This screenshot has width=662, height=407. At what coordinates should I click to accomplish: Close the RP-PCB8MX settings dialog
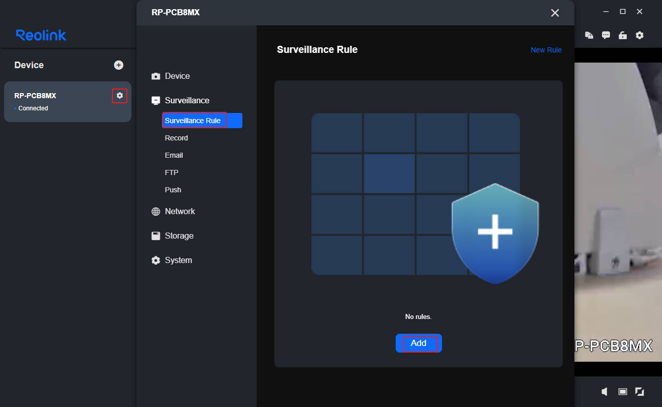(555, 13)
